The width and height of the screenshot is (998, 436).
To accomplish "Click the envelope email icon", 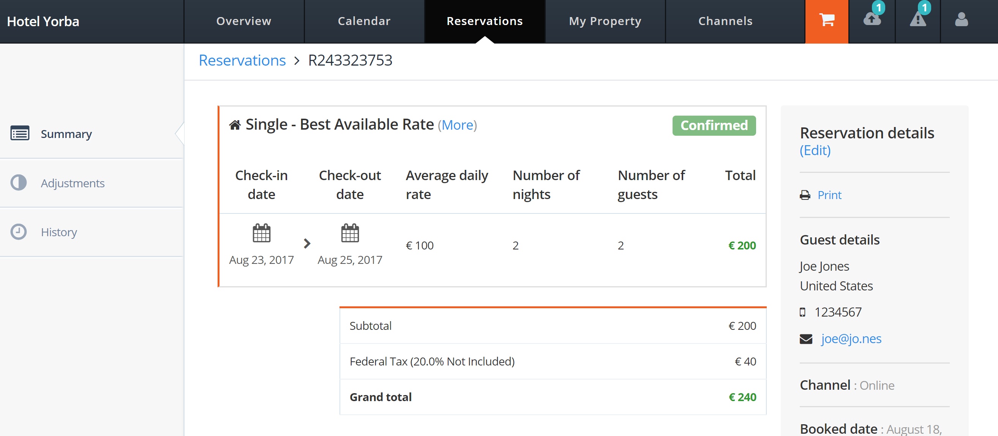I will [806, 339].
